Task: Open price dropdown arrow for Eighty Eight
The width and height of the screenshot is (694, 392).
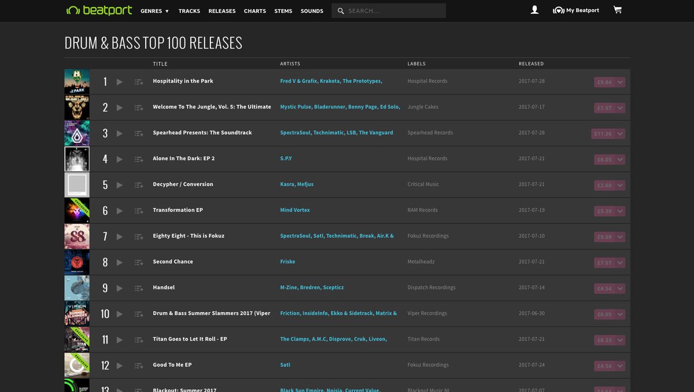Action: (x=621, y=236)
